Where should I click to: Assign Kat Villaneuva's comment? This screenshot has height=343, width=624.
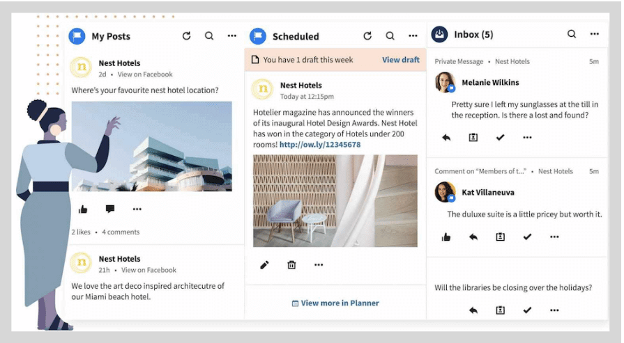point(500,237)
